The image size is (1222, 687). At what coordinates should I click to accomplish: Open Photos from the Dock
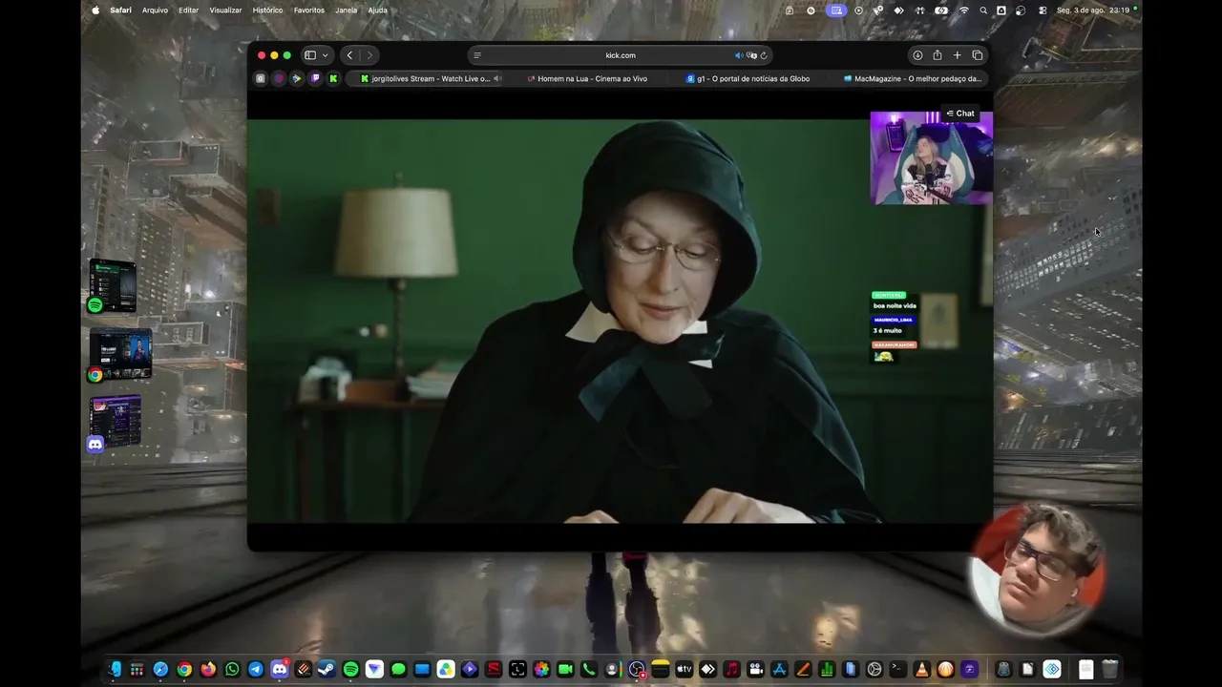point(541,669)
